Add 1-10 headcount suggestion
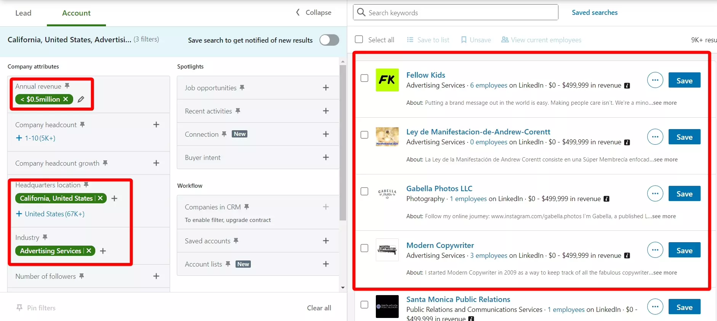The width and height of the screenshot is (717, 321). 35,138
